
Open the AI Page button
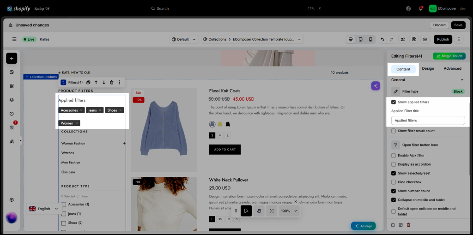coord(363,226)
